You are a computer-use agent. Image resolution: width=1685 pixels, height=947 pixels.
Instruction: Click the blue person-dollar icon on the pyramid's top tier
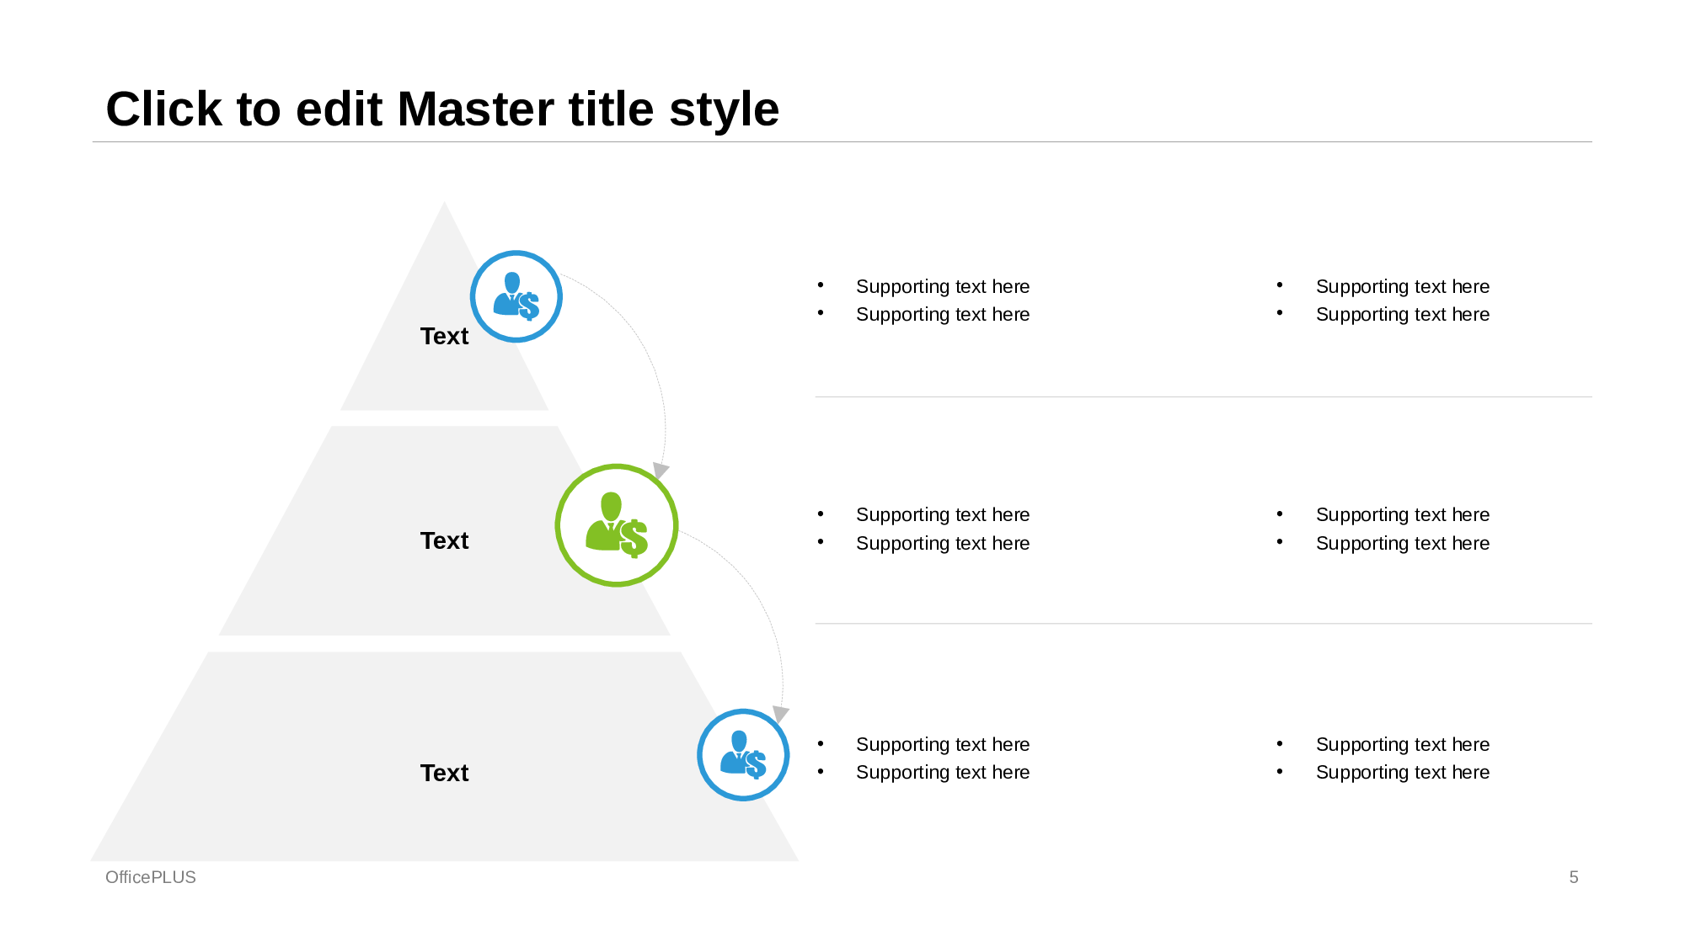click(x=516, y=296)
